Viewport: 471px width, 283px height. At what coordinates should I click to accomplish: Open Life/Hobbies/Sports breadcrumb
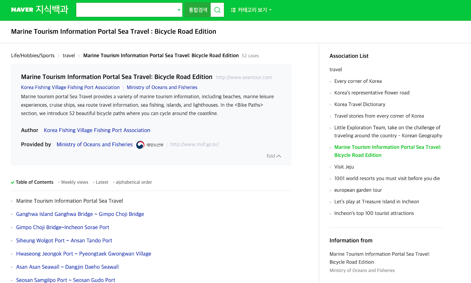(33, 56)
